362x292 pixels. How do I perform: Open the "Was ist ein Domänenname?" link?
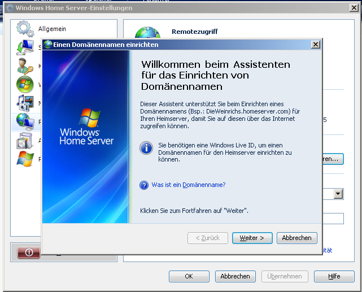click(188, 185)
